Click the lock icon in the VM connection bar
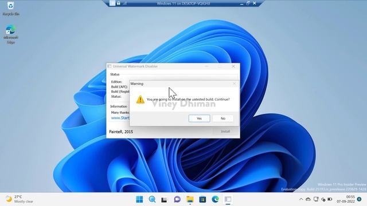This screenshot has width=367, height=206. pos(119,3)
